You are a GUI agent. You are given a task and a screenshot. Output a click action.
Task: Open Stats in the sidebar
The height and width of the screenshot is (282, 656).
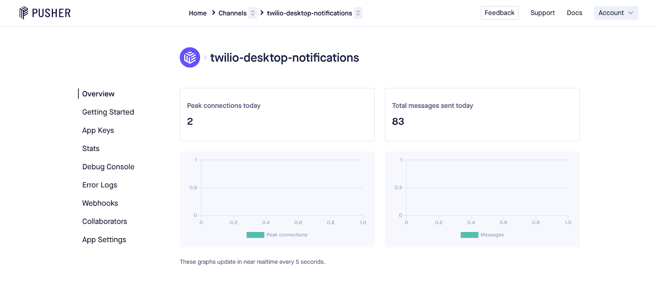[91, 148]
